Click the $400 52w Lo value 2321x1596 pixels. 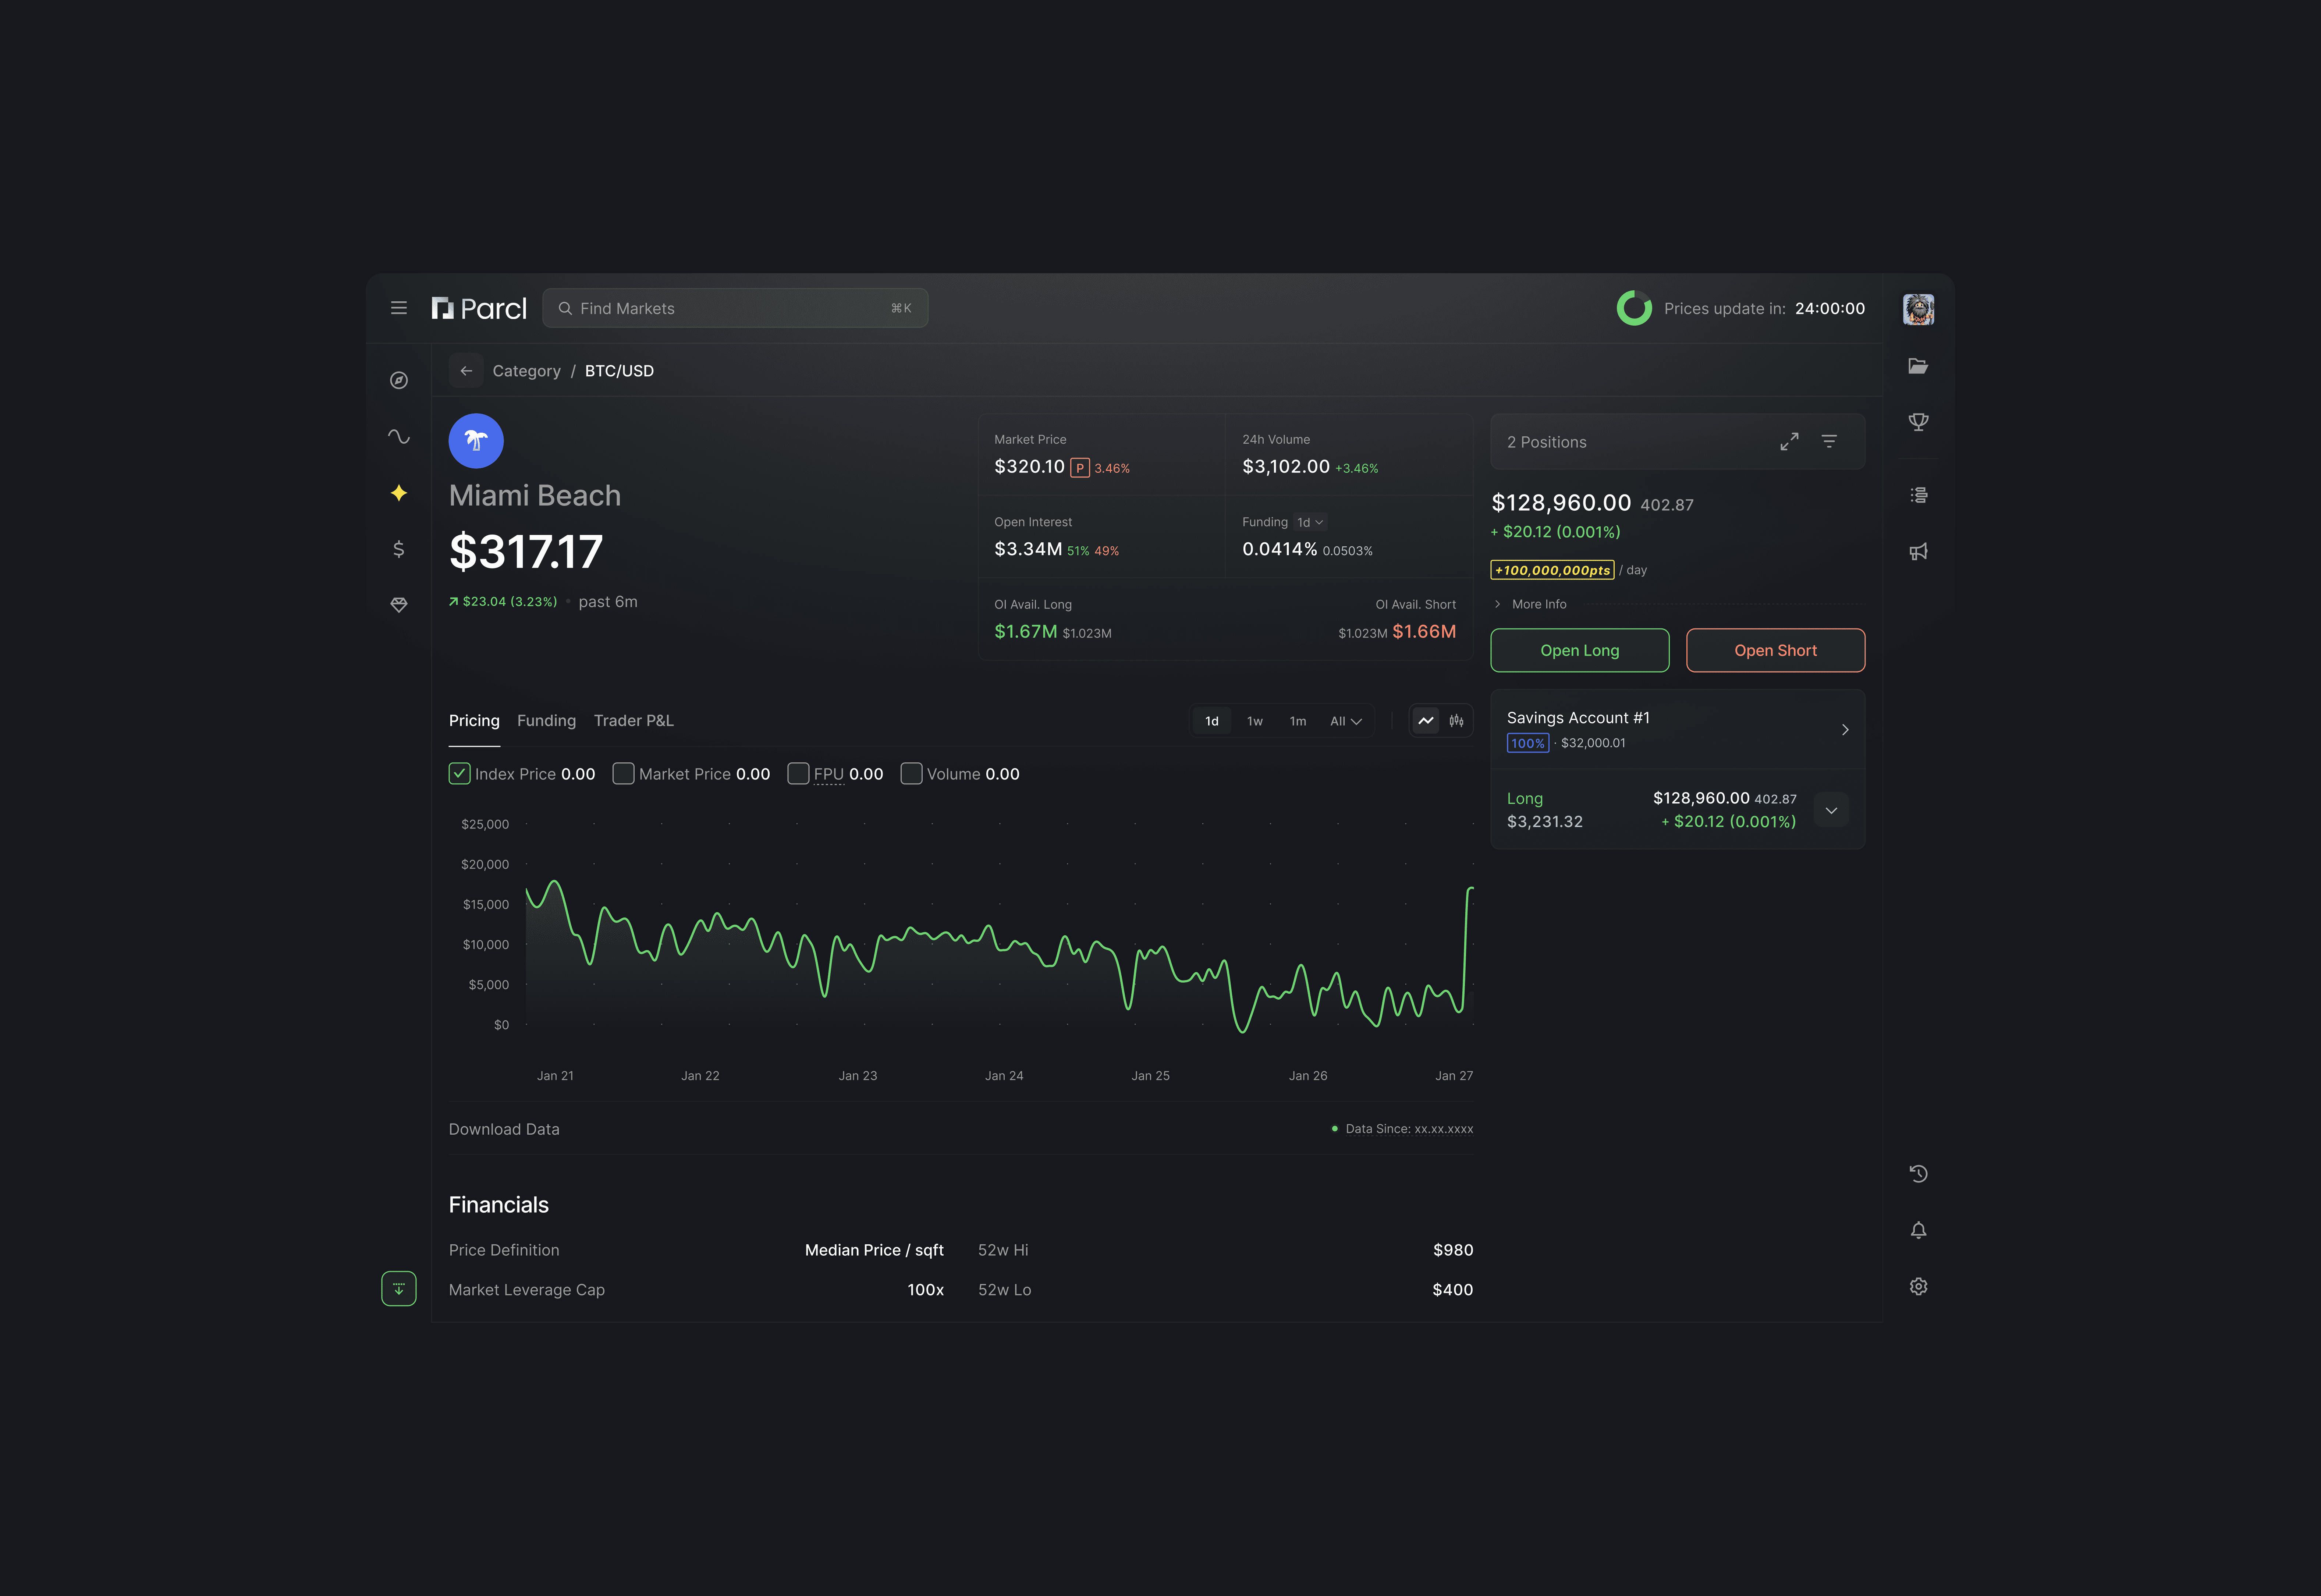point(1453,1290)
